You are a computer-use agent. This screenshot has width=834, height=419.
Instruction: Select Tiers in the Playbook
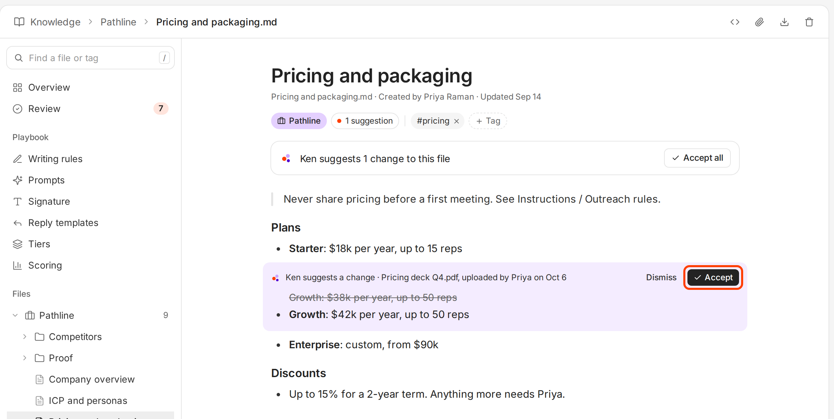click(x=90, y=244)
